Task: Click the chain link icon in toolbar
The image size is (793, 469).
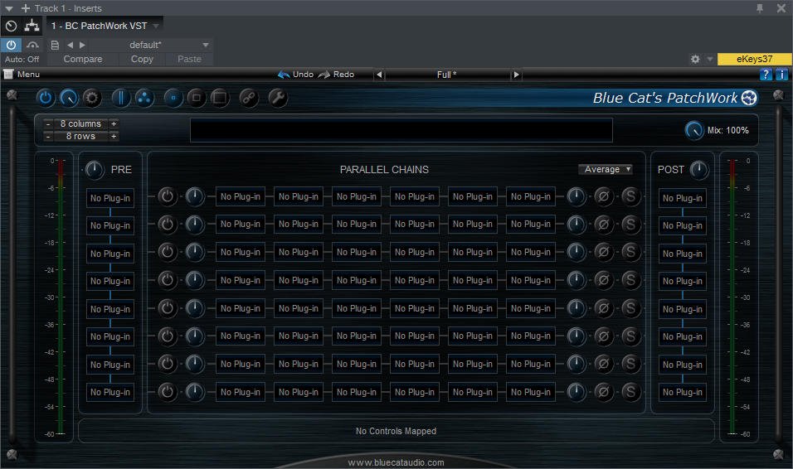Action: click(248, 98)
